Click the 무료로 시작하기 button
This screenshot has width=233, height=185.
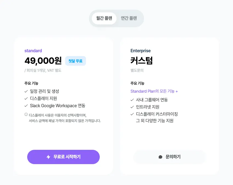point(63,157)
